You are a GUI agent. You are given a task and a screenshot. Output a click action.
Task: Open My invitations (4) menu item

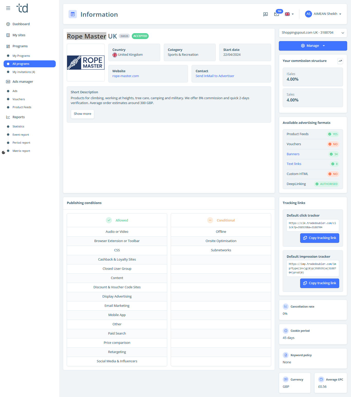tap(24, 72)
